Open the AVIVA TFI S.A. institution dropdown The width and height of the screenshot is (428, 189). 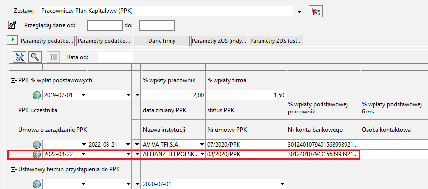click(202, 144)
